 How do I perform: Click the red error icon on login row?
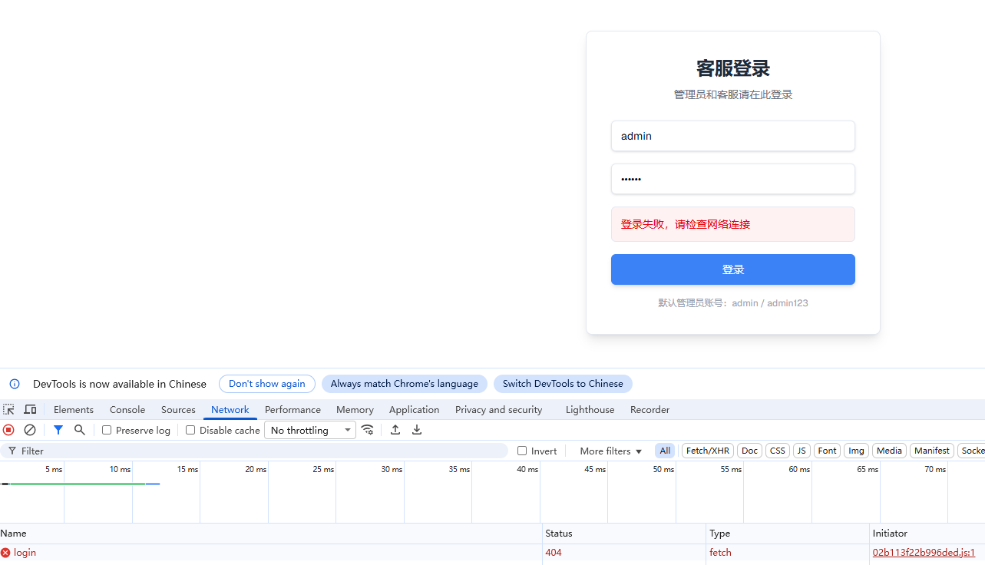(5, 553)
